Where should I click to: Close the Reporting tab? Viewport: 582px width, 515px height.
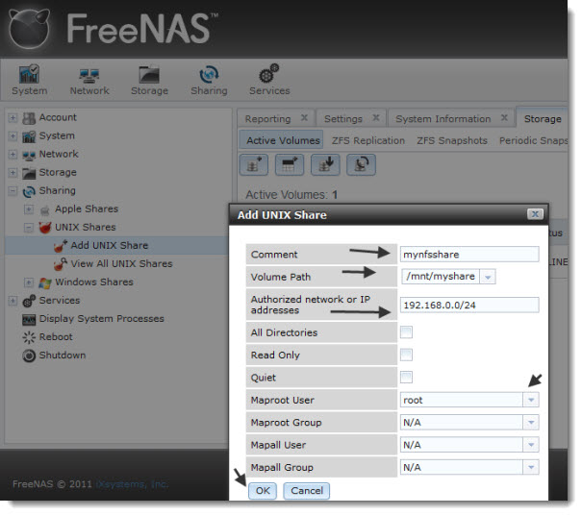(x=304, y=118)
